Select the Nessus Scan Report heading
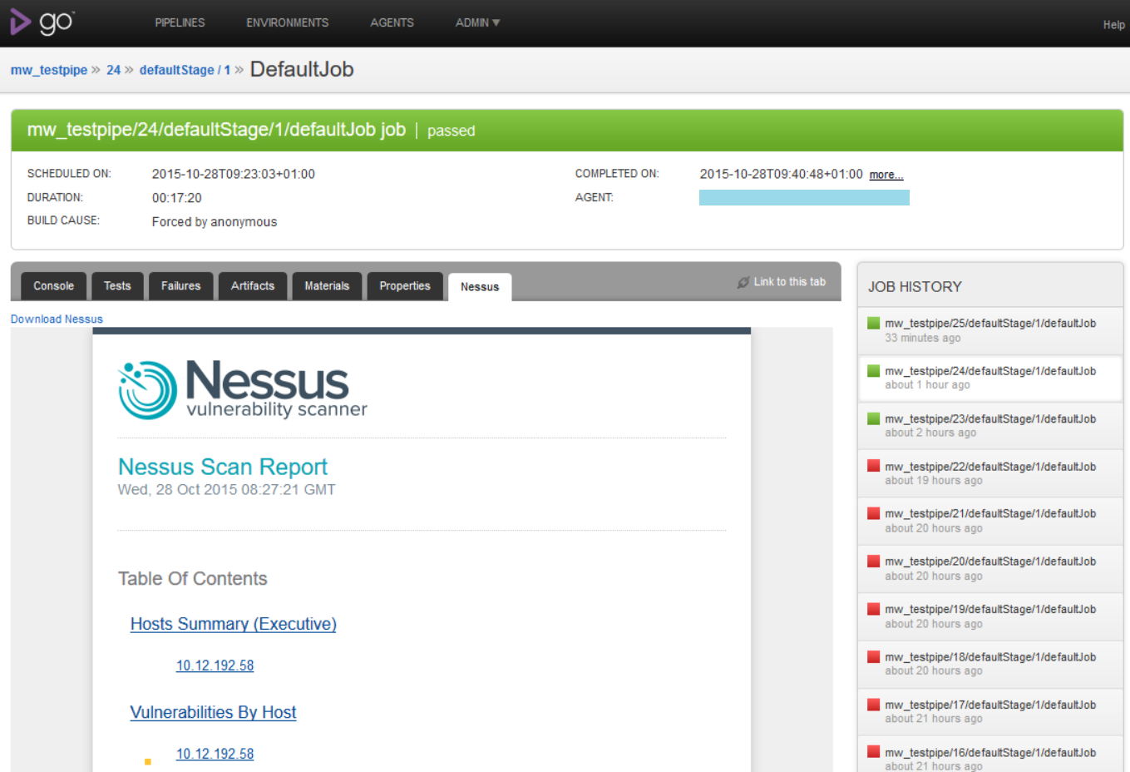This screenshot has height=772, width=1130. pyautogui.click(x=223, y=467)
